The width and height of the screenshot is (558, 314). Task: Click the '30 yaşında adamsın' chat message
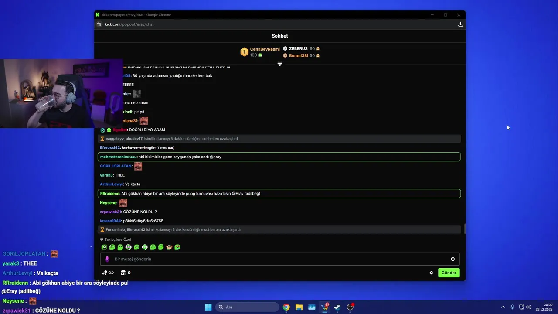[x=172, y=76]
